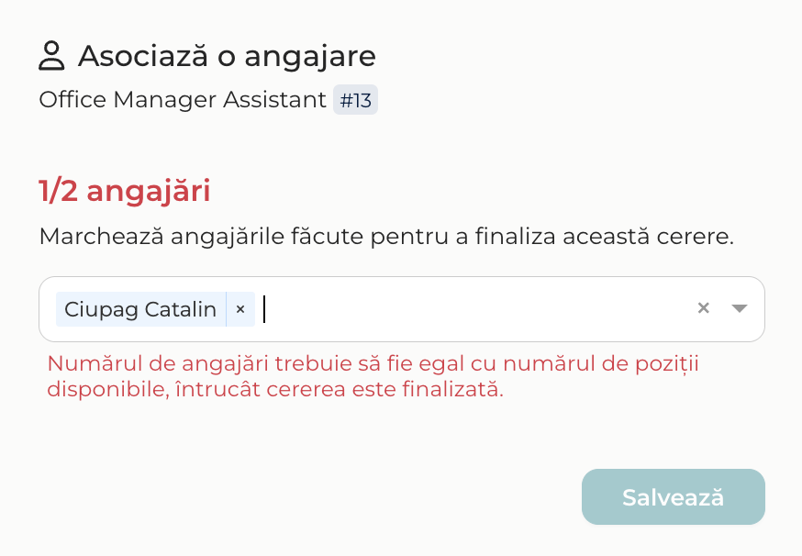Click the Asociază o angajare heading

tap(227, 56)
